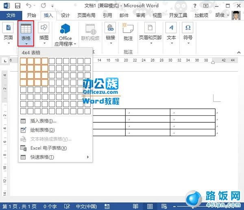Click the zoom out minus button
Screen dimensions: 244x210
tap(174, 207)
